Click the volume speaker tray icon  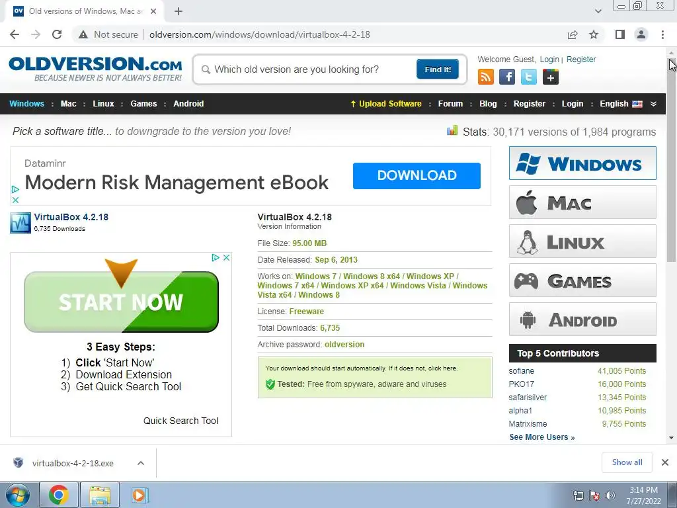coord(610,495)
